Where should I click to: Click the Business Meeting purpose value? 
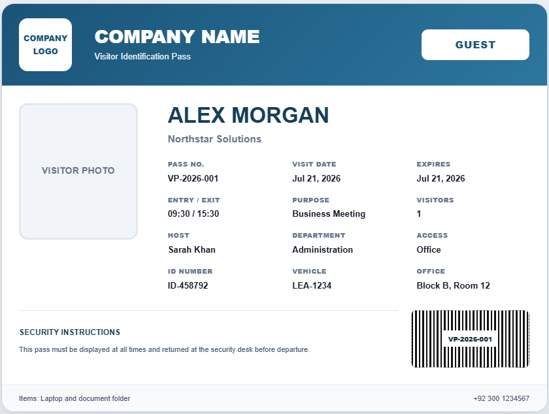(x=329, y=214)
